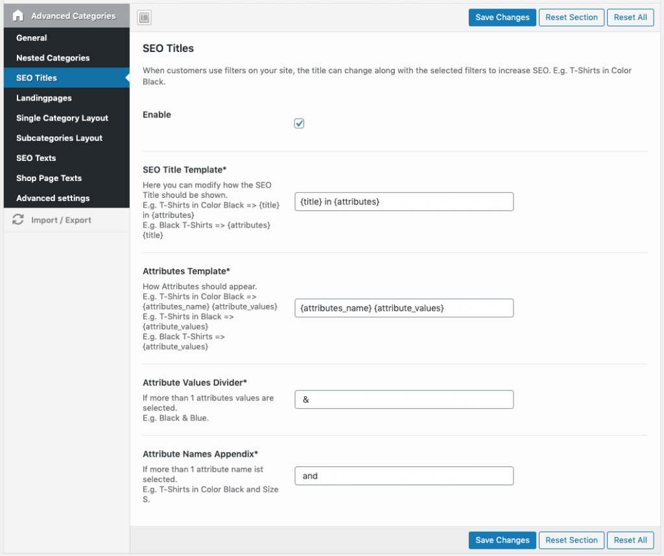
Task: Uncheck the Enable SEO Titles checkbox
Action: point(299,123)
